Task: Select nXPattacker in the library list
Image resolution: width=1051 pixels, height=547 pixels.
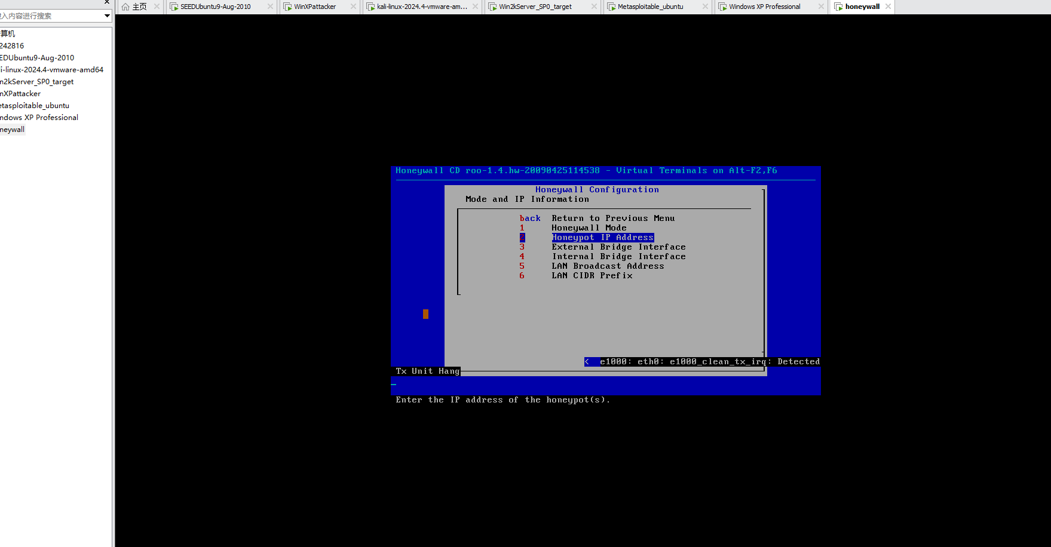Action: (20, 94)
